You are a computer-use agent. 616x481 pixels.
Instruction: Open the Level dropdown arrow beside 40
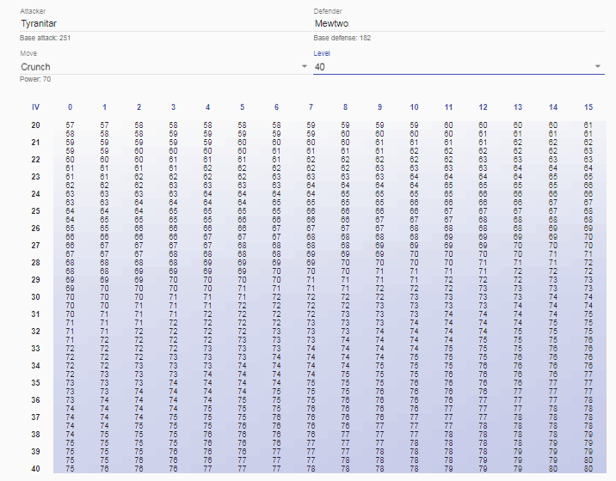[598, 67]
